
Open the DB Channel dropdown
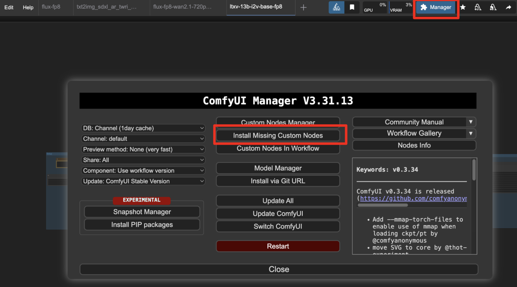click(x=143, y=128)
